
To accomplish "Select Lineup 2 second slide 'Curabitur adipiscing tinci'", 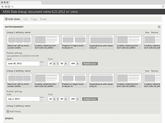I will pos(47,80).
